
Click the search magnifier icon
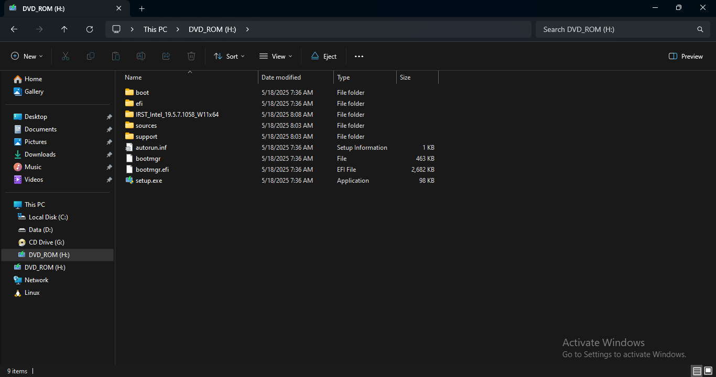700,29
